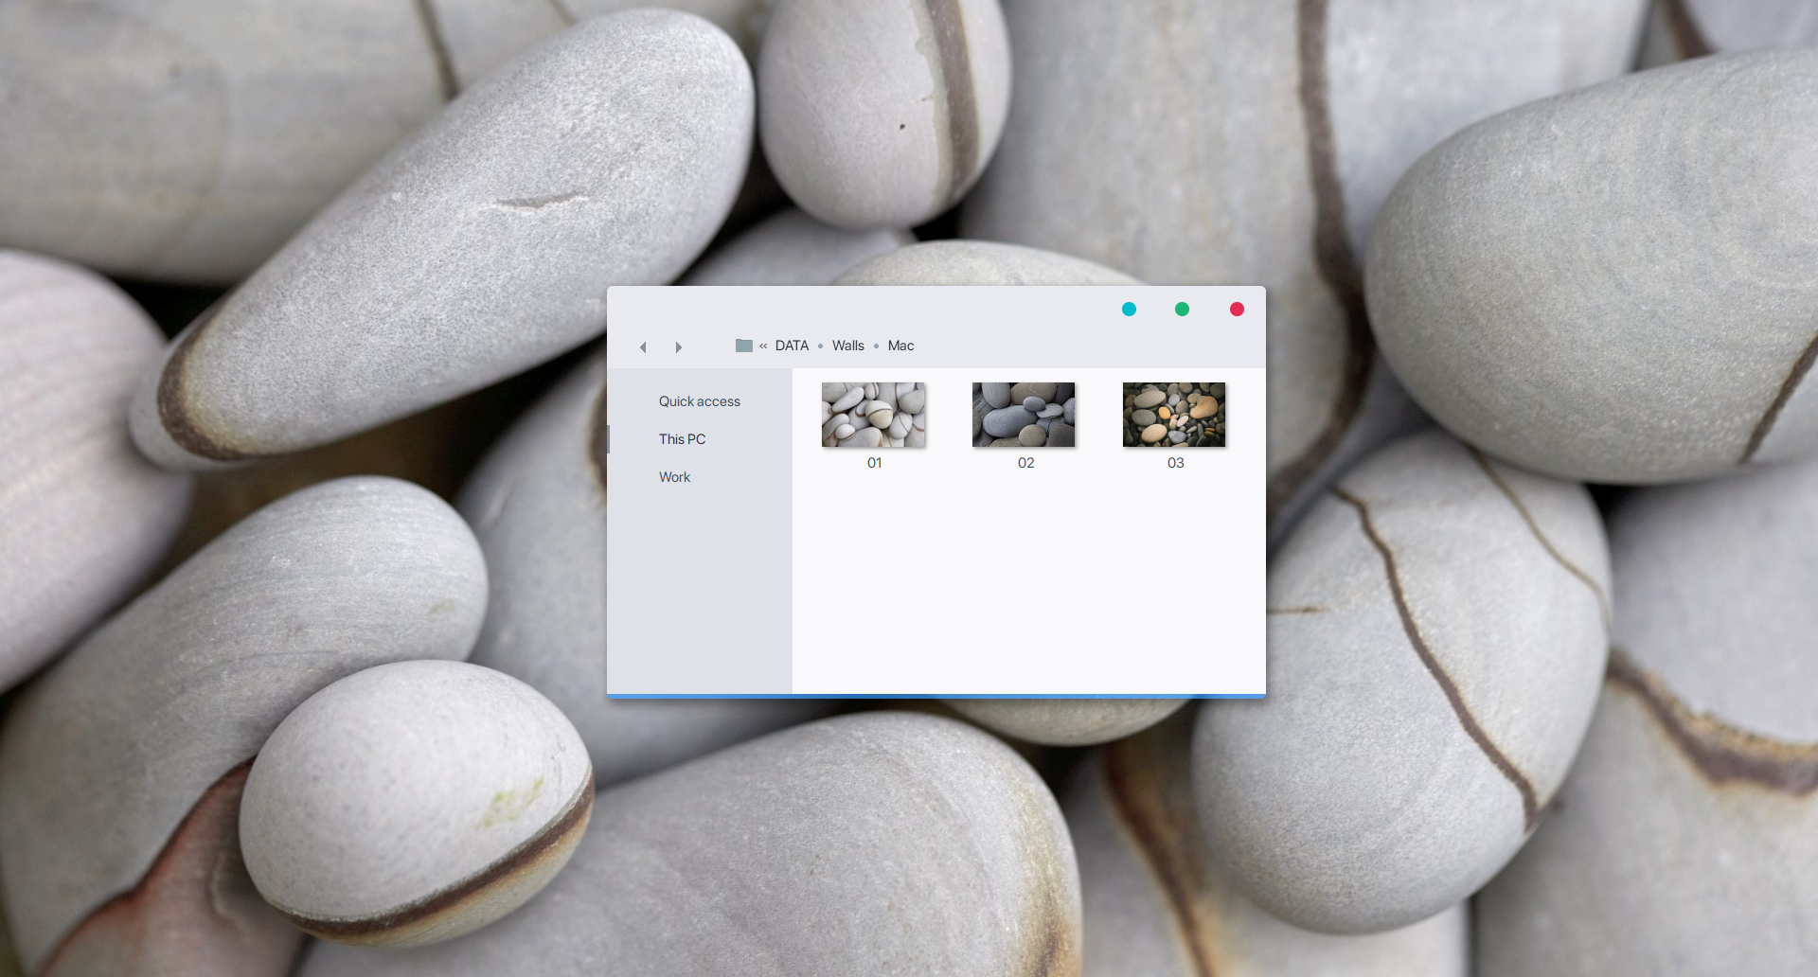Close window with the red dot
This screenshot has width=1818, height=977.
1237,309
